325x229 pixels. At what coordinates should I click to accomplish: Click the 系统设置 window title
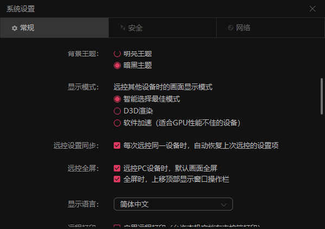pyautogui.click(x=22, y=9)
